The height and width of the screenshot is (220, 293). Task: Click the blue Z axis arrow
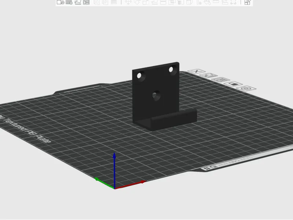click(114, 169)
